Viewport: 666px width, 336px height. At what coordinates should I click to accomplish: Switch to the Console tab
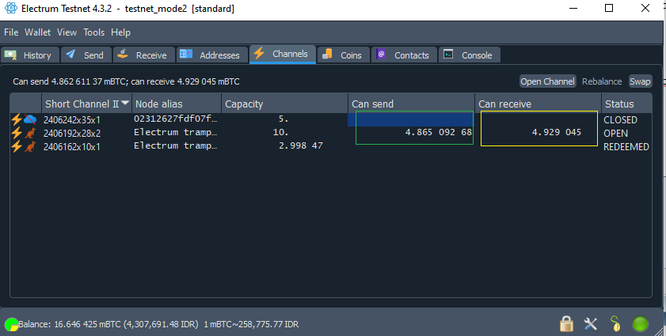470,55
